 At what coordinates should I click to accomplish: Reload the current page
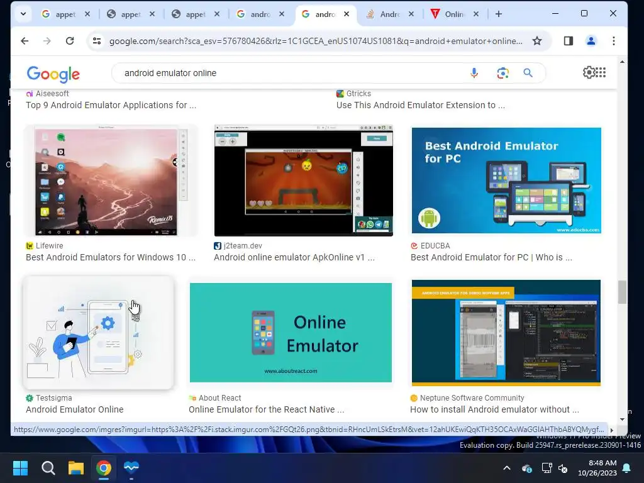pos(70,41)
